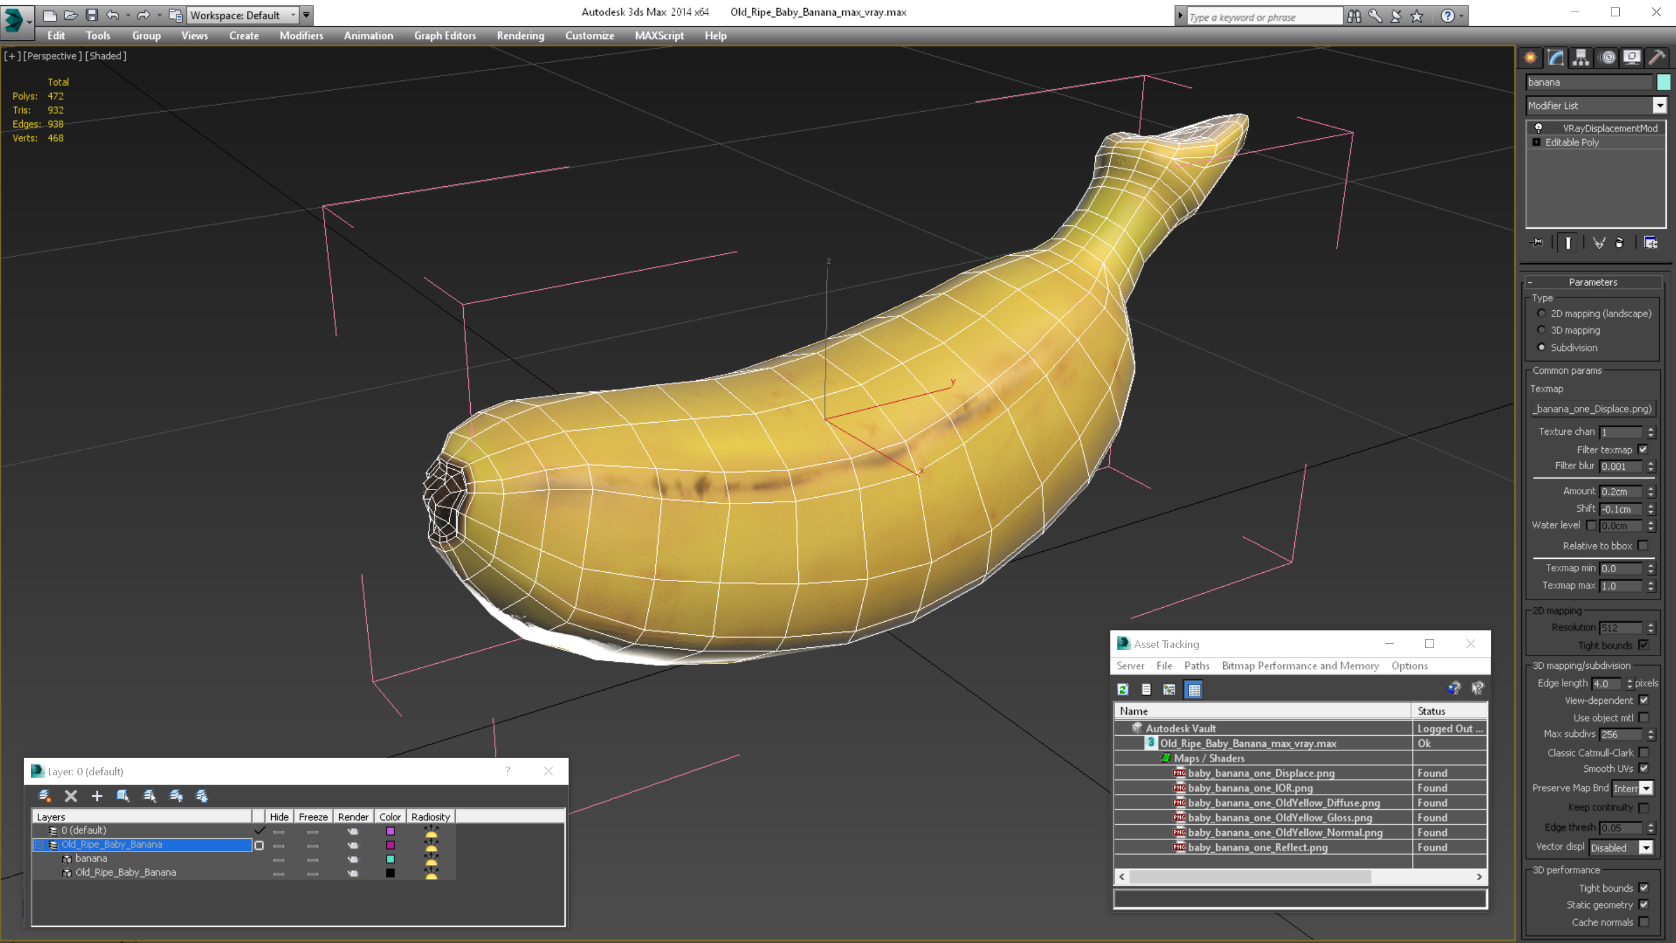Select 2D mapping (landscape) radio button
Viewport: 1676px width, 943px height.
click(x=1542, y=313)
